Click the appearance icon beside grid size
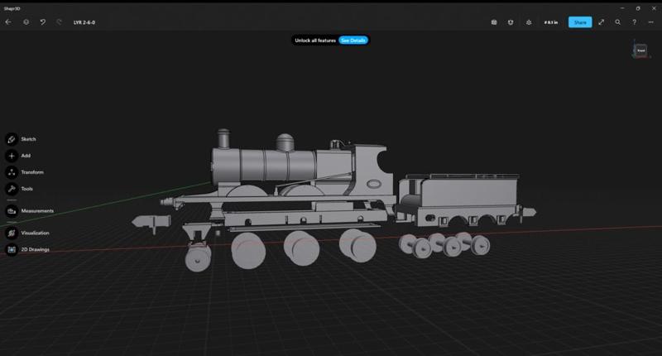Viewport: 662px width, 356px height. (x=529, y=22)
